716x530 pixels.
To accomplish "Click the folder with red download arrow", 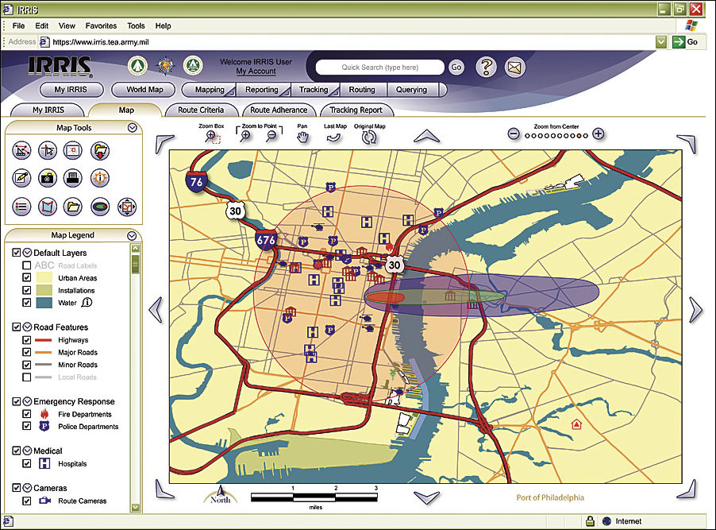I will [x=100, y=150].
